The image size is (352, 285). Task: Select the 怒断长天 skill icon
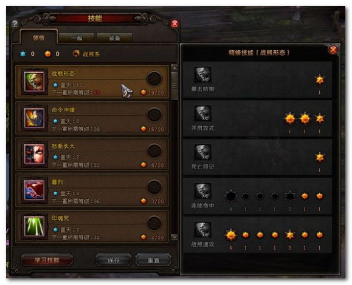tap(34, 154)
